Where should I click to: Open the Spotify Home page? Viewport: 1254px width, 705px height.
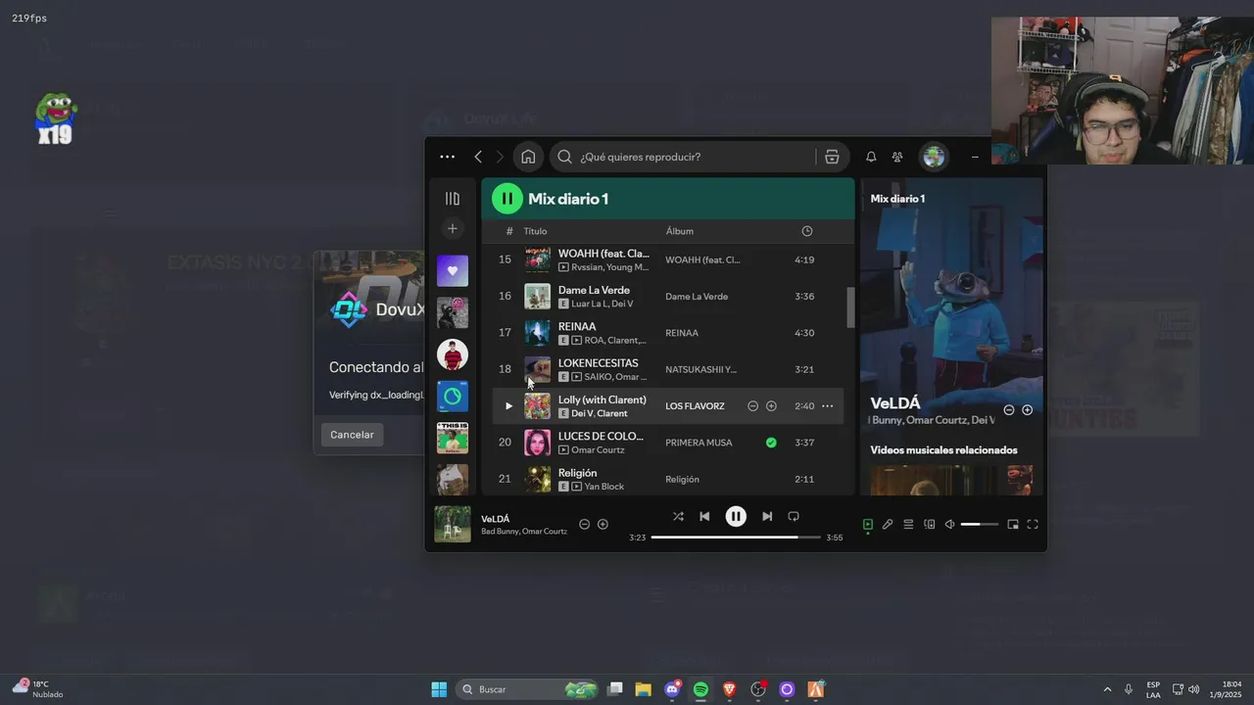coord(528,157)
